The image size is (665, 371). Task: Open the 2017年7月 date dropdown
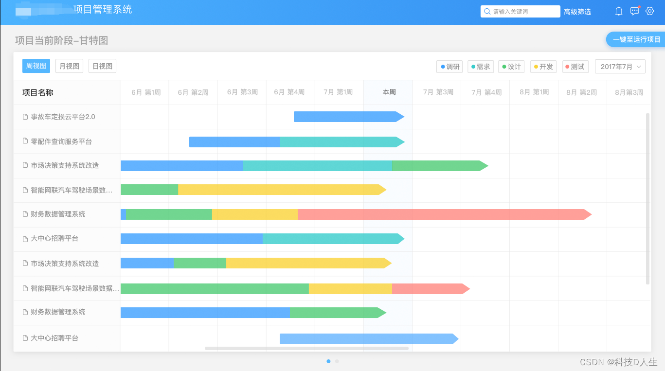[x=620, y=67]
